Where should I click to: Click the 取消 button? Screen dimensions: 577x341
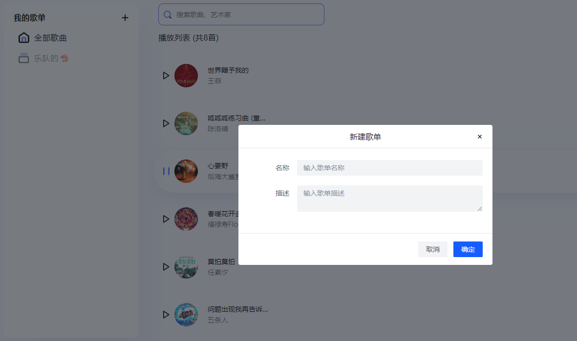[x=433, y=249]
